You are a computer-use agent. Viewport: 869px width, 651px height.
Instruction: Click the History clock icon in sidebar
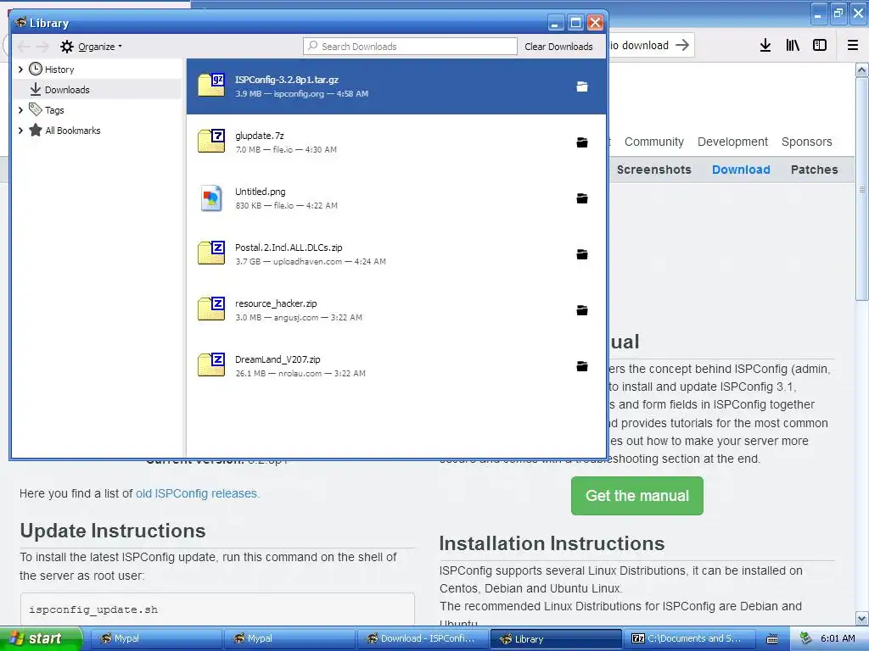click(x=36, y=69)
